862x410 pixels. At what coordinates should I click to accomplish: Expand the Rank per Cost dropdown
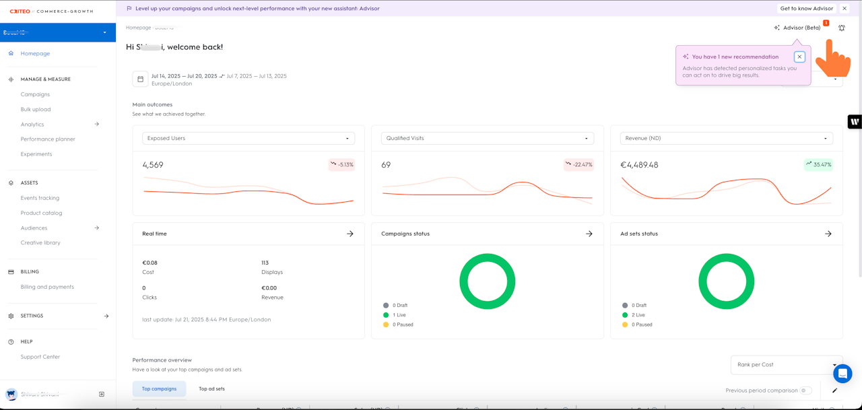[x=786, y=365]
